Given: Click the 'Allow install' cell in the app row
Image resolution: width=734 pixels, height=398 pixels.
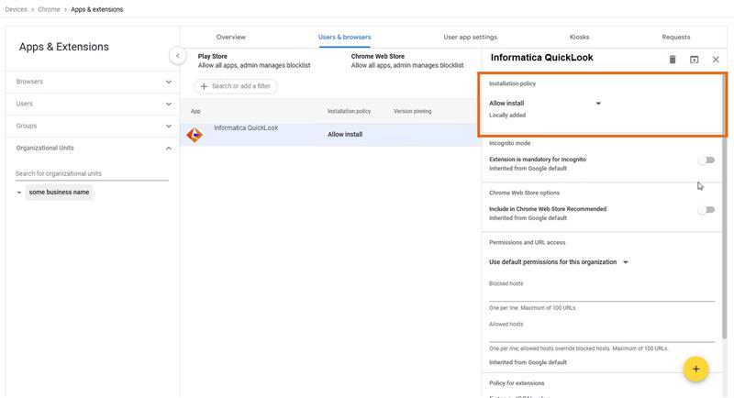Looking at the screenshot, I should point(345,134).
